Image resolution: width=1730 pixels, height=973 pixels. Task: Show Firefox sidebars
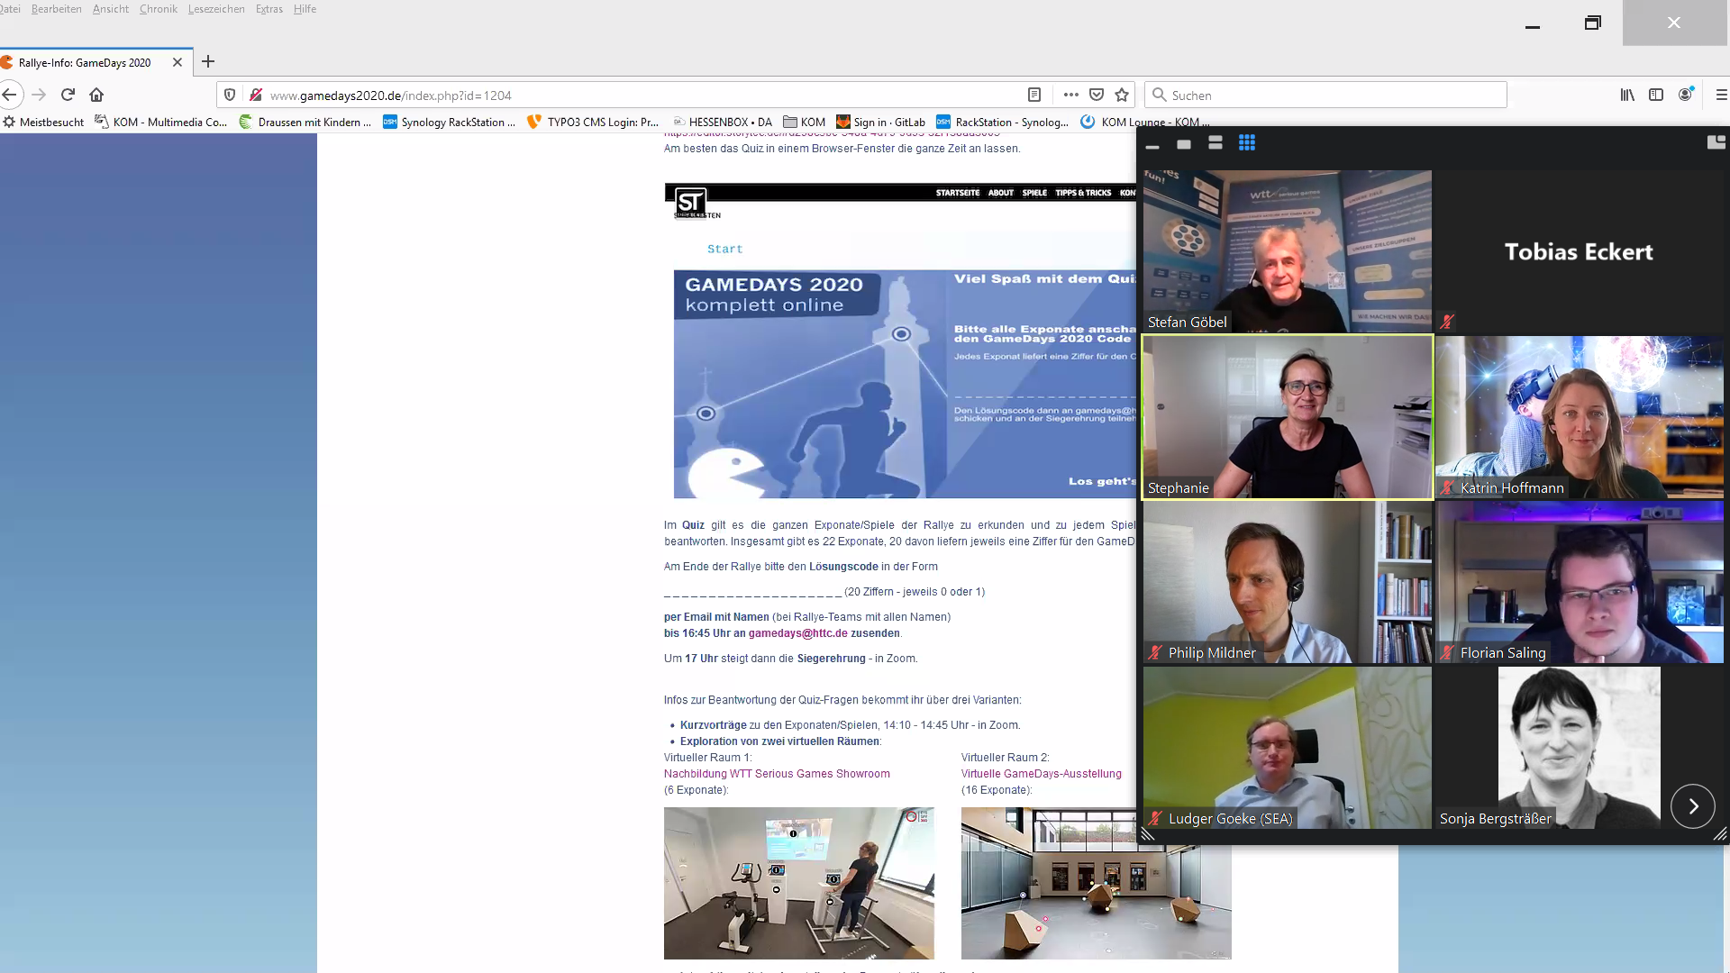(x=1656, y=95)
